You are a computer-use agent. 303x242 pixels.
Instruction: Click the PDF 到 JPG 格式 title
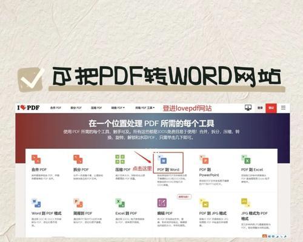click(213, 213)
